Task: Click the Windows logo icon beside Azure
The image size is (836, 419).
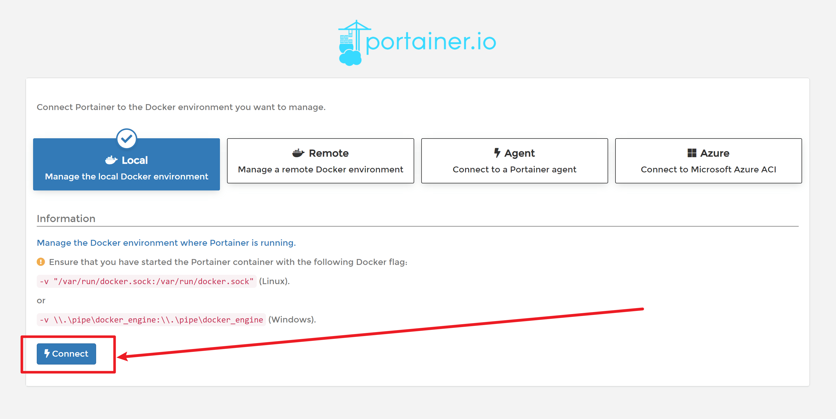Action: (692, 153)
